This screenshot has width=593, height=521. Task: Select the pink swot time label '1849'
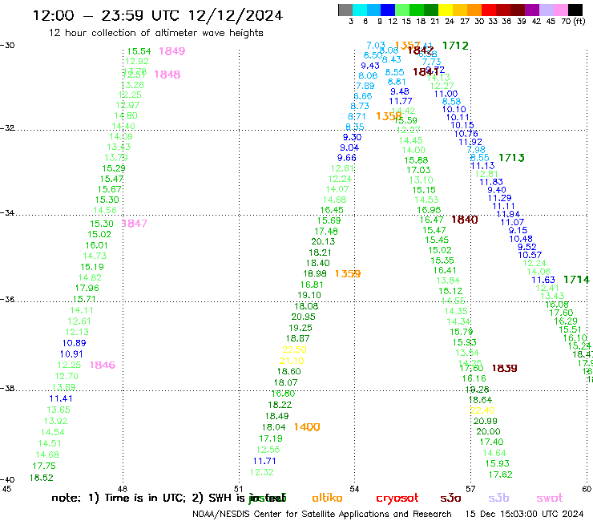[x=172, y=51]
